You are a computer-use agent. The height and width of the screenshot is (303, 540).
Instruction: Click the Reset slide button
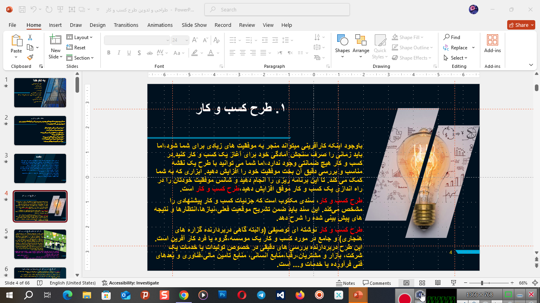point(76,47)
